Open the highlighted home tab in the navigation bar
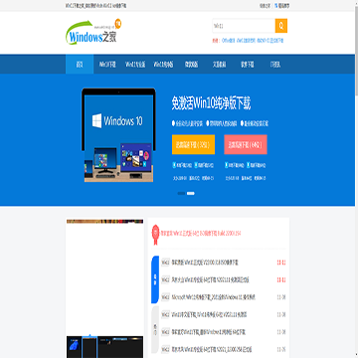The image size is (358, 358). [80, 65]
